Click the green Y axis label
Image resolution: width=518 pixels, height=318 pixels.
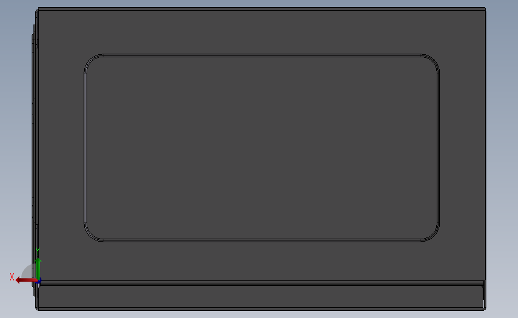pos(38,251)
